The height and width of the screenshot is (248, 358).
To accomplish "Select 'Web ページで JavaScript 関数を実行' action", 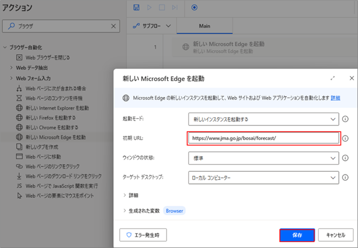I will coord(57,186).
